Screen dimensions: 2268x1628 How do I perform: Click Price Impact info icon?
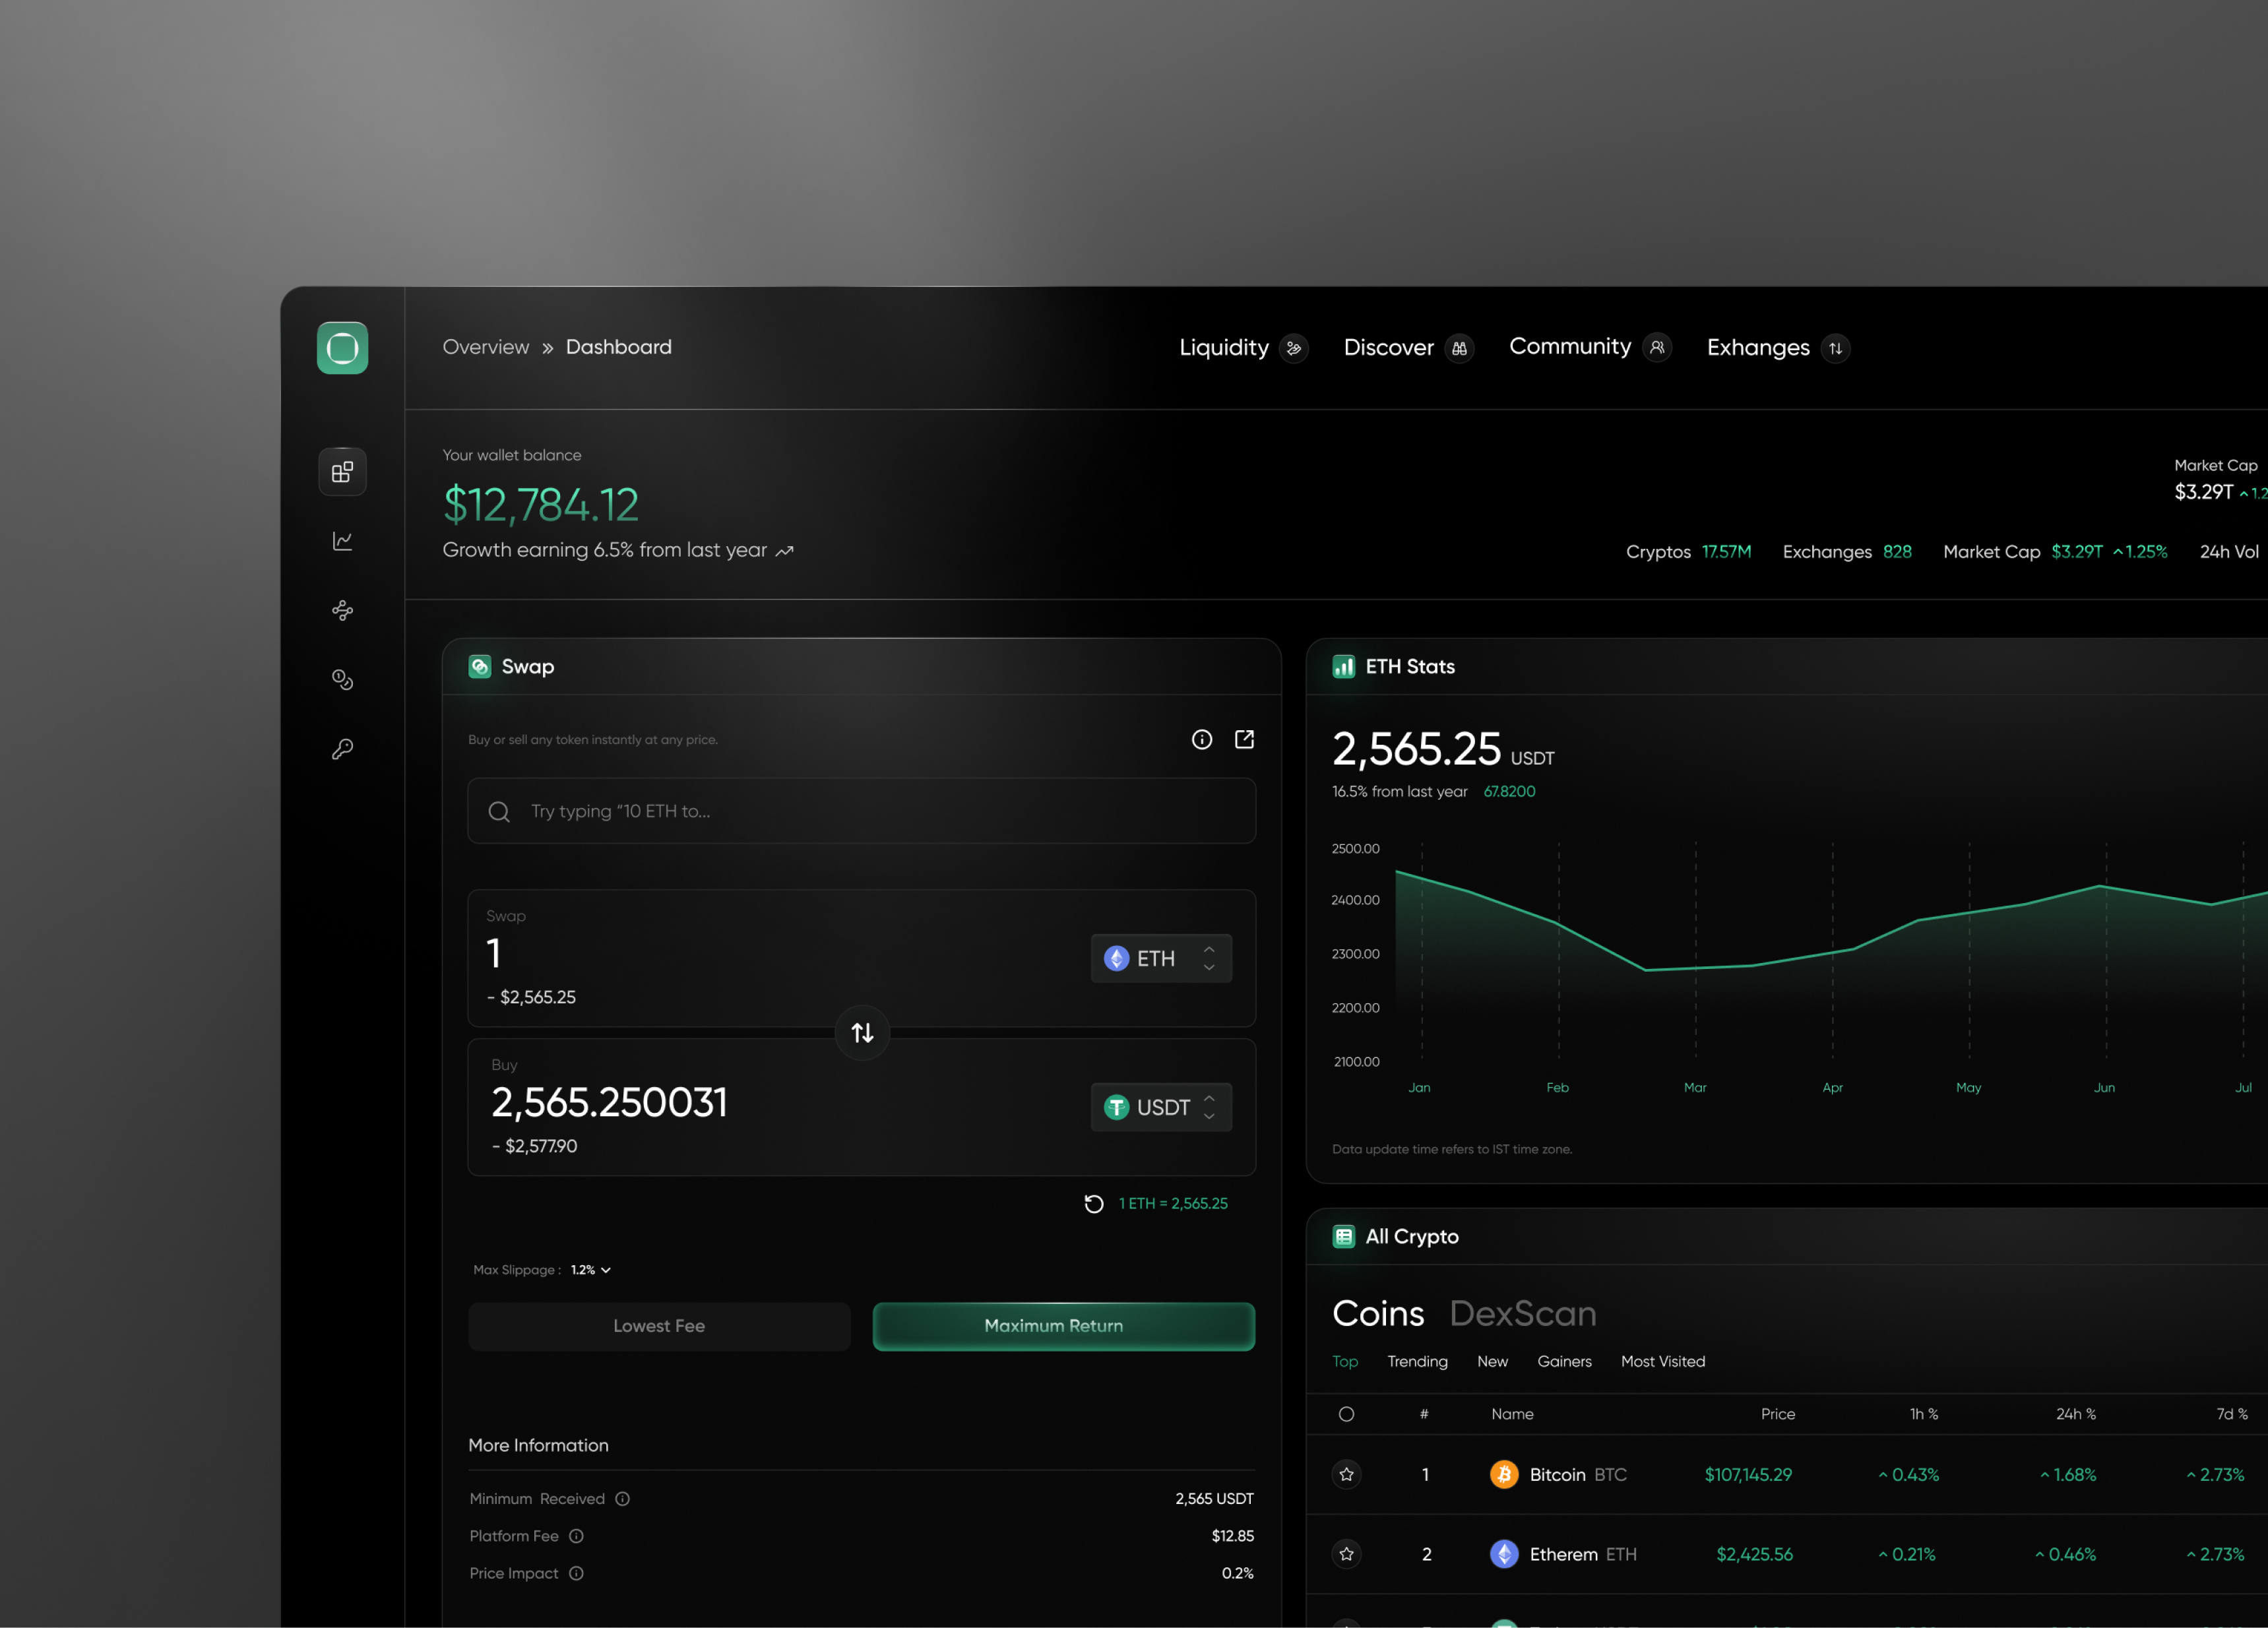pos(576,1573)
